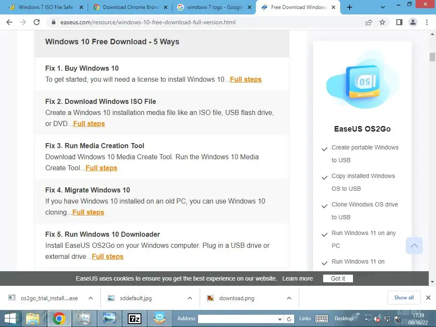Click the page scrollbar down arrow
Viewport: 436px width, 327px height.
point(432,282)
